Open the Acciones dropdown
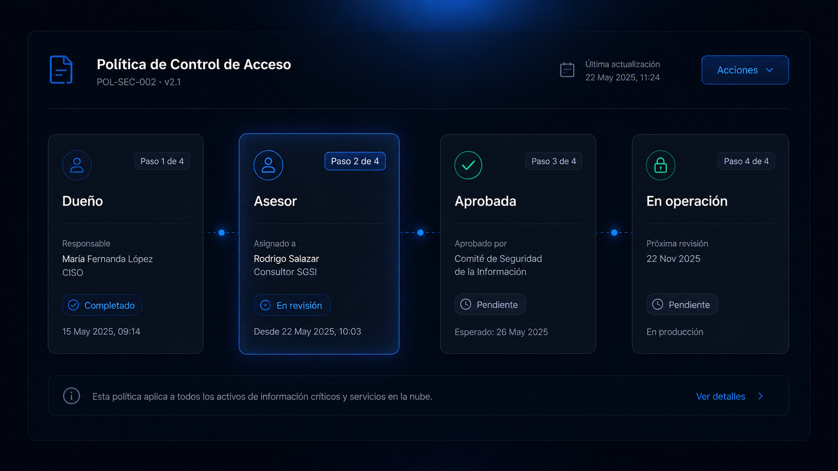 tap(745, 70)
